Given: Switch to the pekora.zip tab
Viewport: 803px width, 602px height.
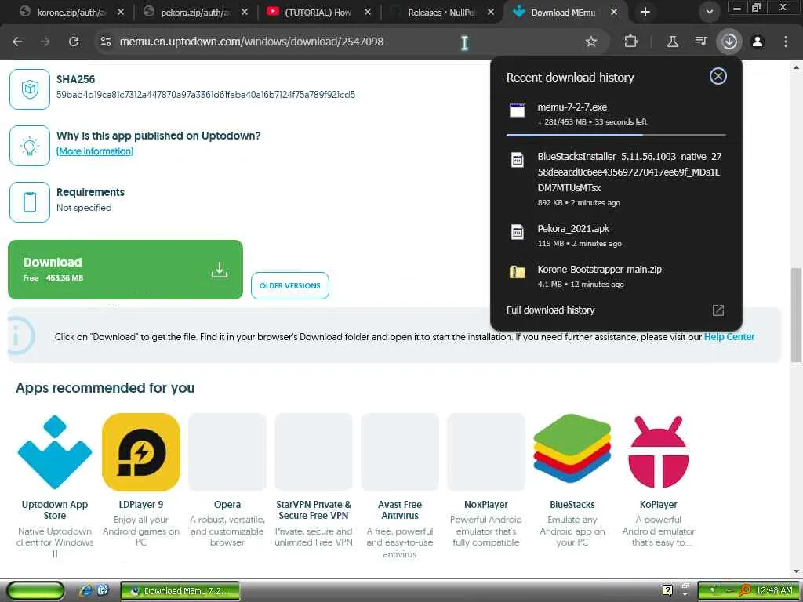Looking at the screenshot, I should coord(194,12).
